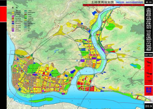This screenshot has height=109, width=153.
Task: Click the 图例 legend heading
Action: click(x=14, y=8)
